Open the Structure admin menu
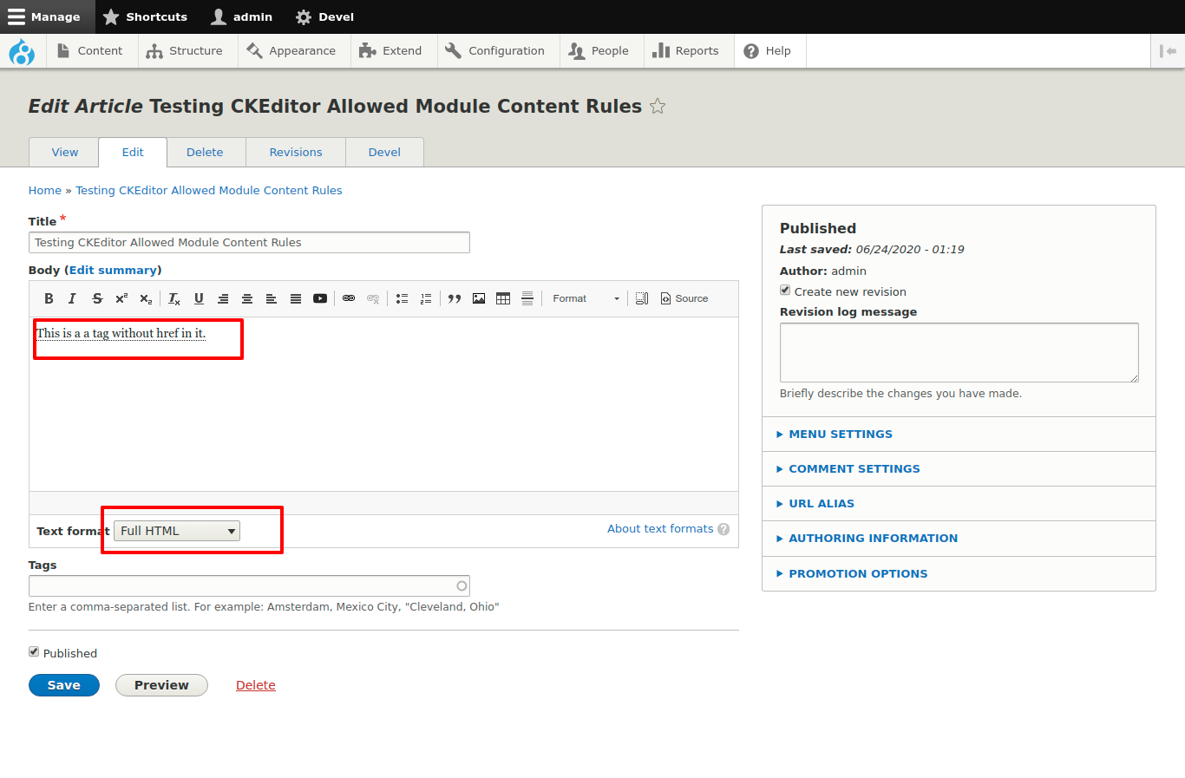Image resolution: width=1185 pixels, height=778 pixels. tap(185, 51)
